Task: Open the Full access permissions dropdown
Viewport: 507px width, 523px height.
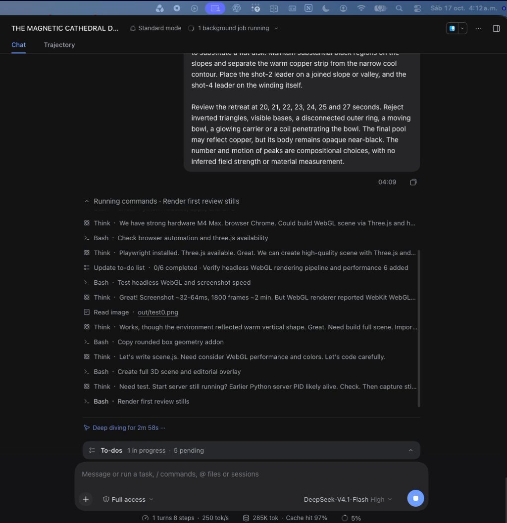Action: 128,499
